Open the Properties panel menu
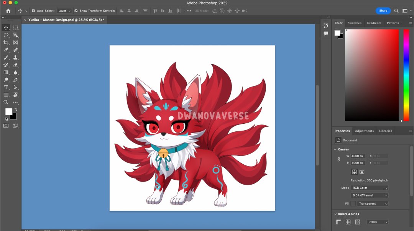The height and width of the screenshot is (231, 414). tap(411, 131)
